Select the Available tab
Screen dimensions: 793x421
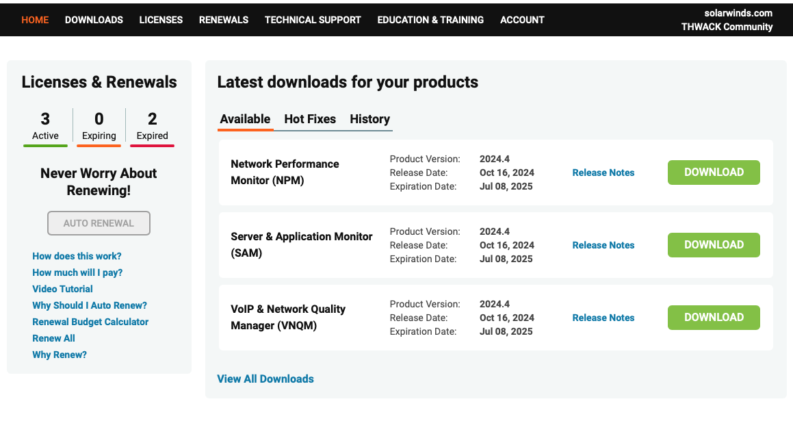(x=245, y=119)
